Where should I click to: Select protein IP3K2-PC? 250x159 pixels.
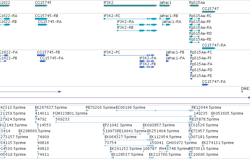coord(112,52)
